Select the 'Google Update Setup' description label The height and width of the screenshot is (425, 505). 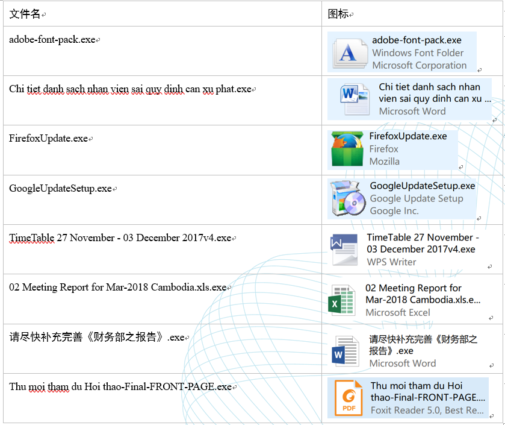tap(417, 198)
